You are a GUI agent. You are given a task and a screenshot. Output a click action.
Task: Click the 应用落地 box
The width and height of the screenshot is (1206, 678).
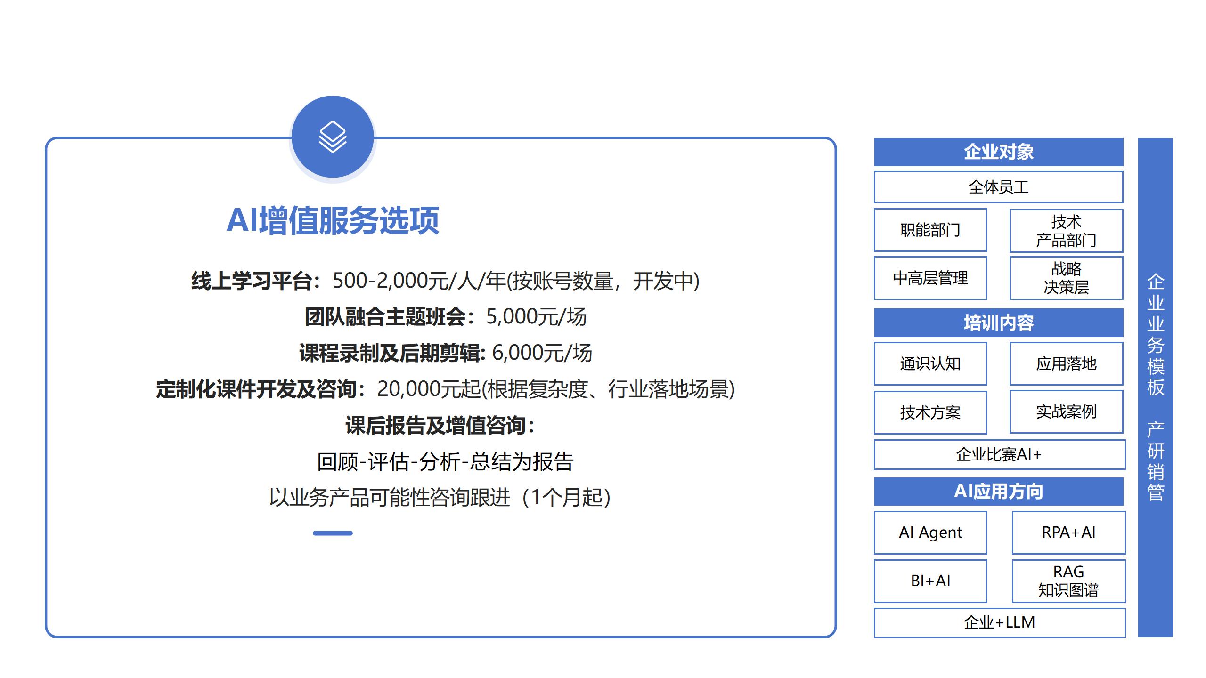pos(1066,363)
